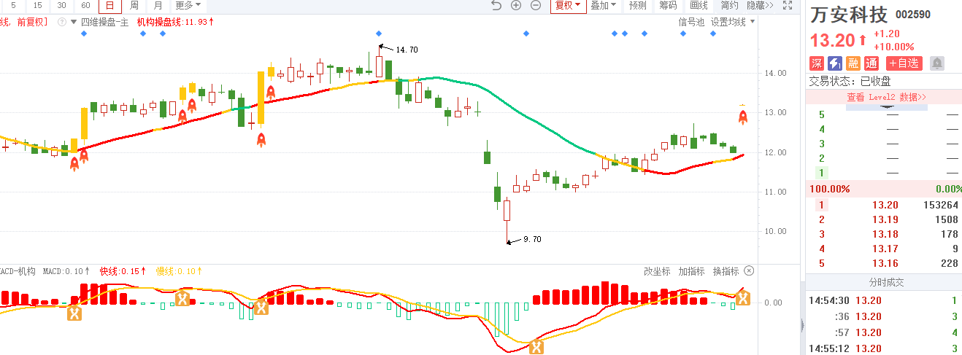Click the 分时成交 tick trades header
The height and width of the screenshot is (355, 962).
pyautogui.click(x=886, y=282)
